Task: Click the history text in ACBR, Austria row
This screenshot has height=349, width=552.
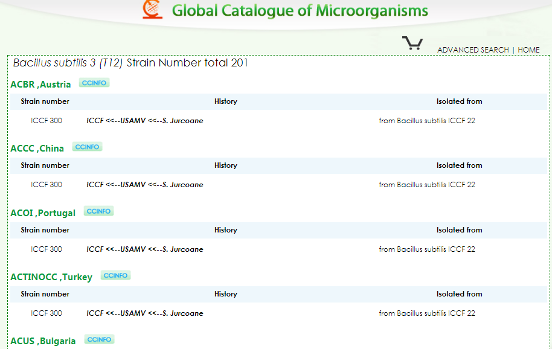Action: [x=145, y=121]
